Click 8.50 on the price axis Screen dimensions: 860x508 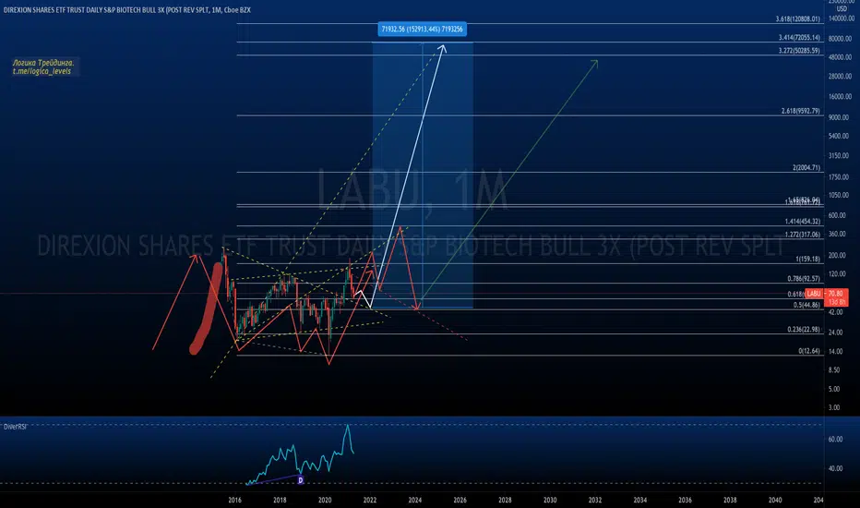click(x=834, y=370)
